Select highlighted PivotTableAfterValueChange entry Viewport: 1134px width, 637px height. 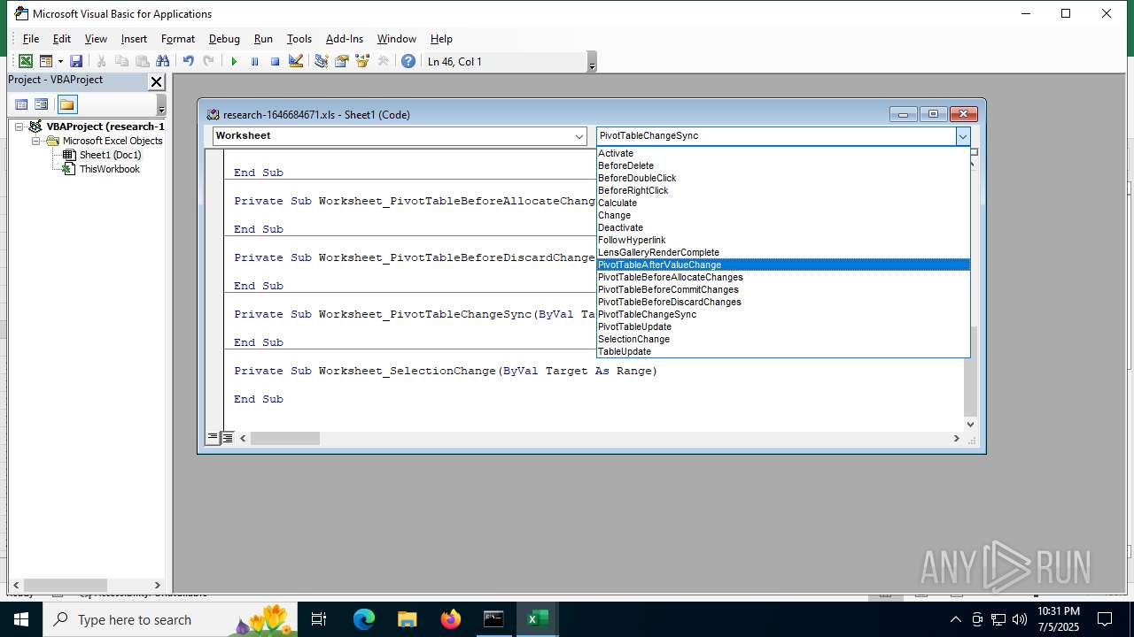coord(783,265)
